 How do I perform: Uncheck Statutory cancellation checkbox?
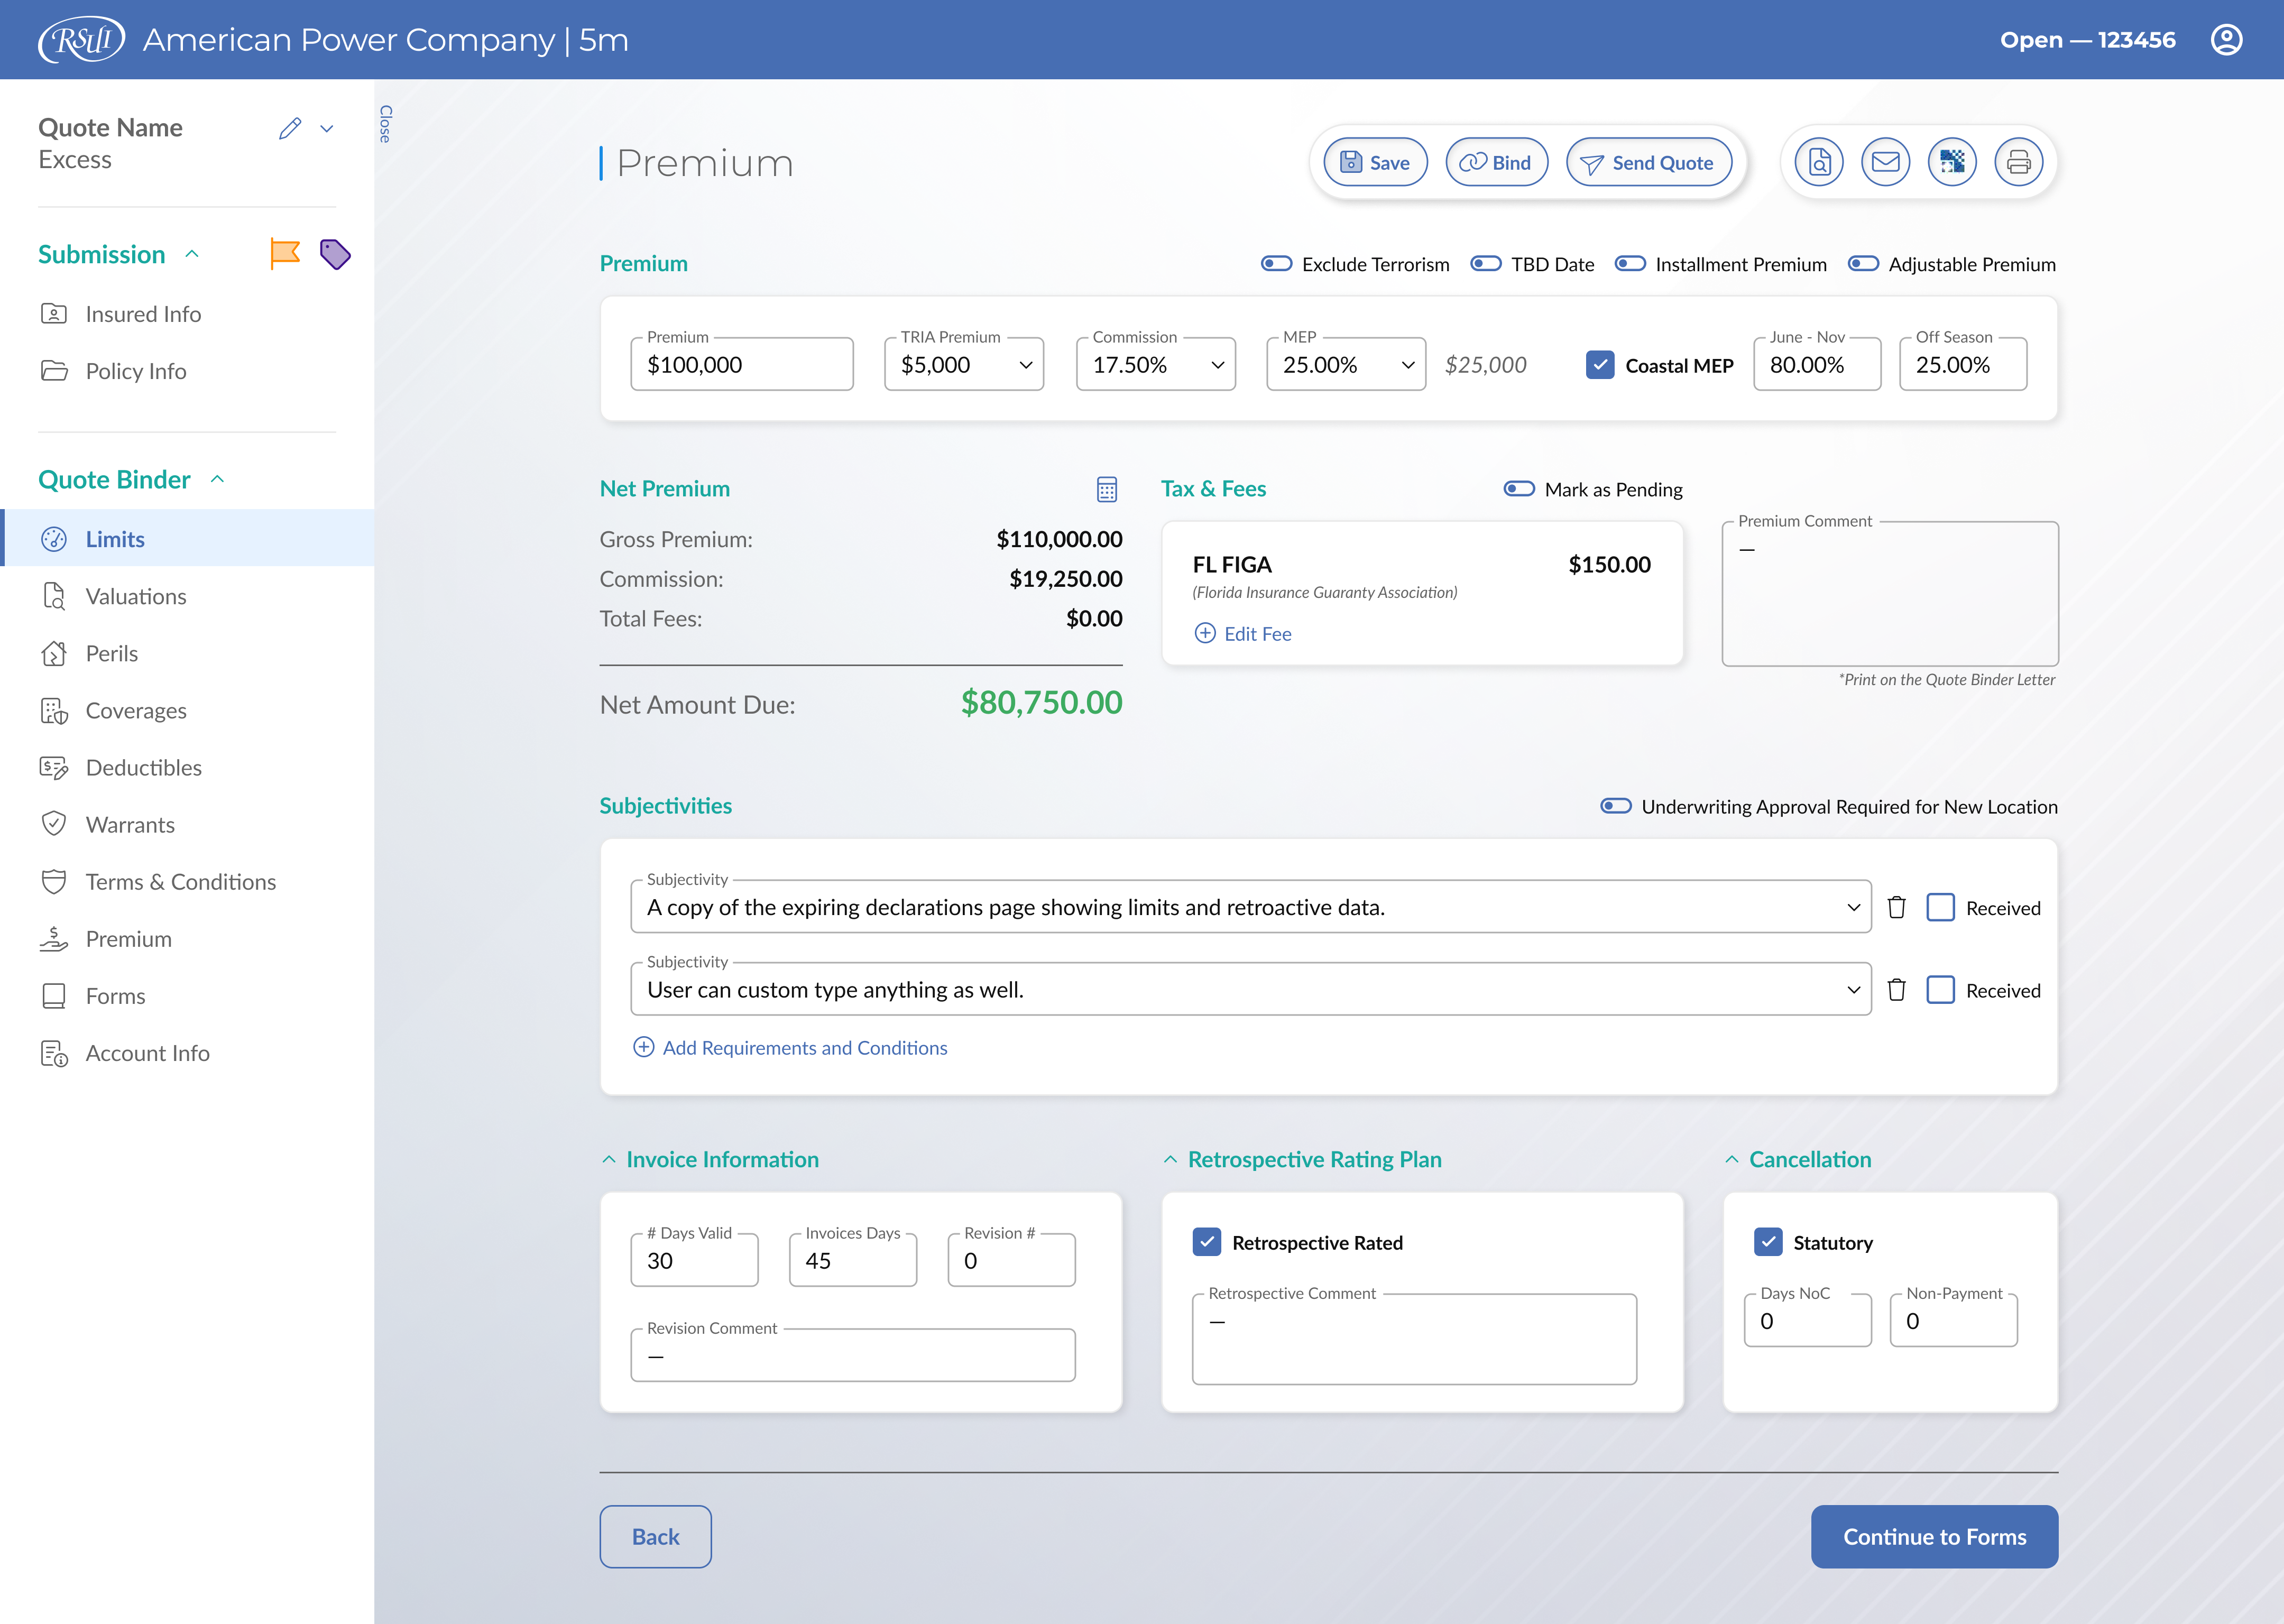[1768, 1242]
